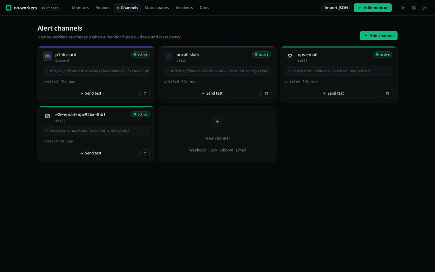Click the 'New channel' label text

pos(217,138)
